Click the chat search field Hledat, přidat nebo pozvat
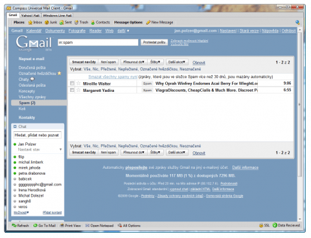Viewport: 311px width, 238px height. pyautogui.click(x=37, y=135)
